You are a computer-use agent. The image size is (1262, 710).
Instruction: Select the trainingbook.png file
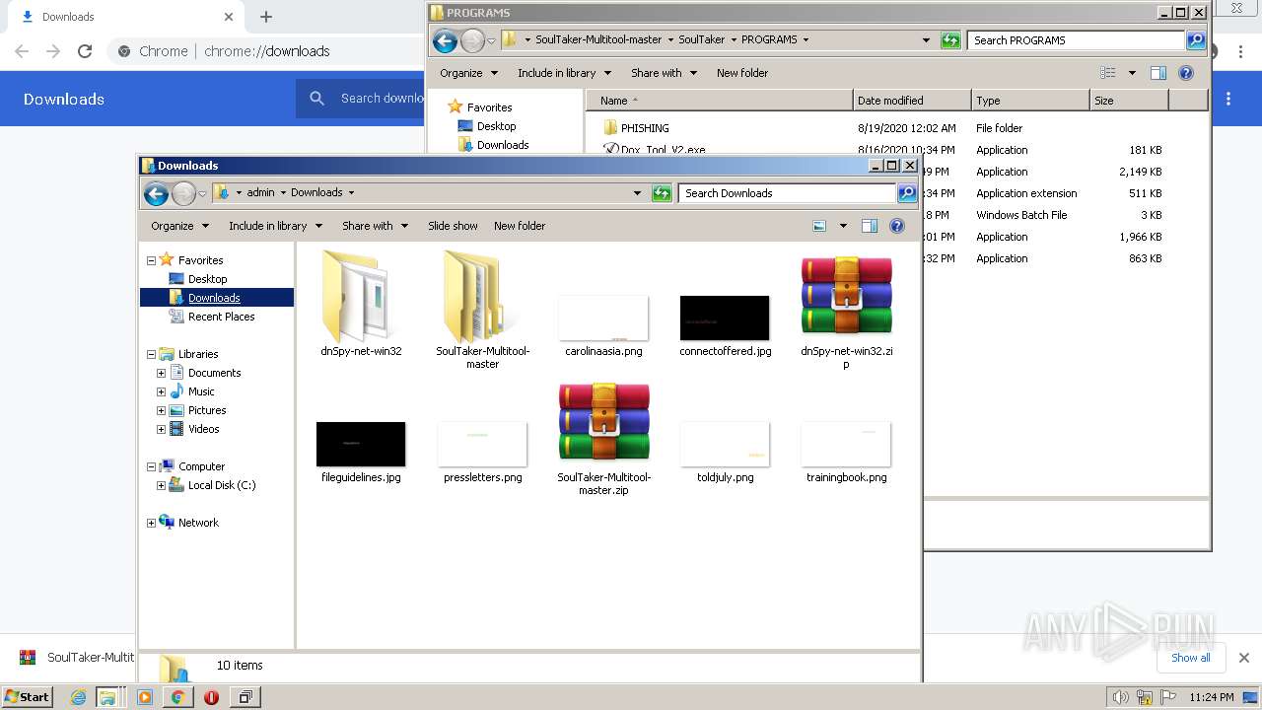click(846, 452)
